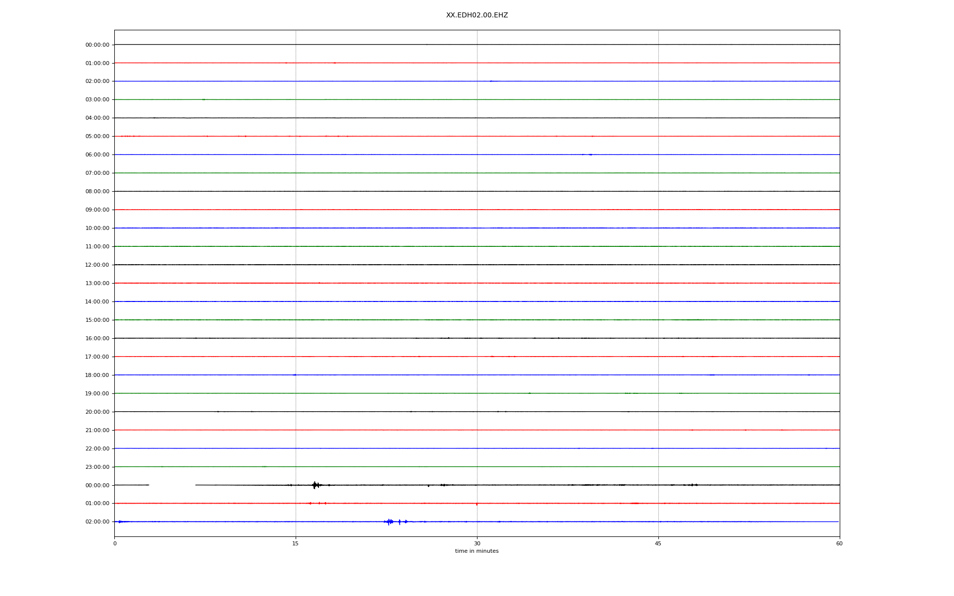Click the 60 tick on the x-axis

pyautogui.click(x=839, y=543)
